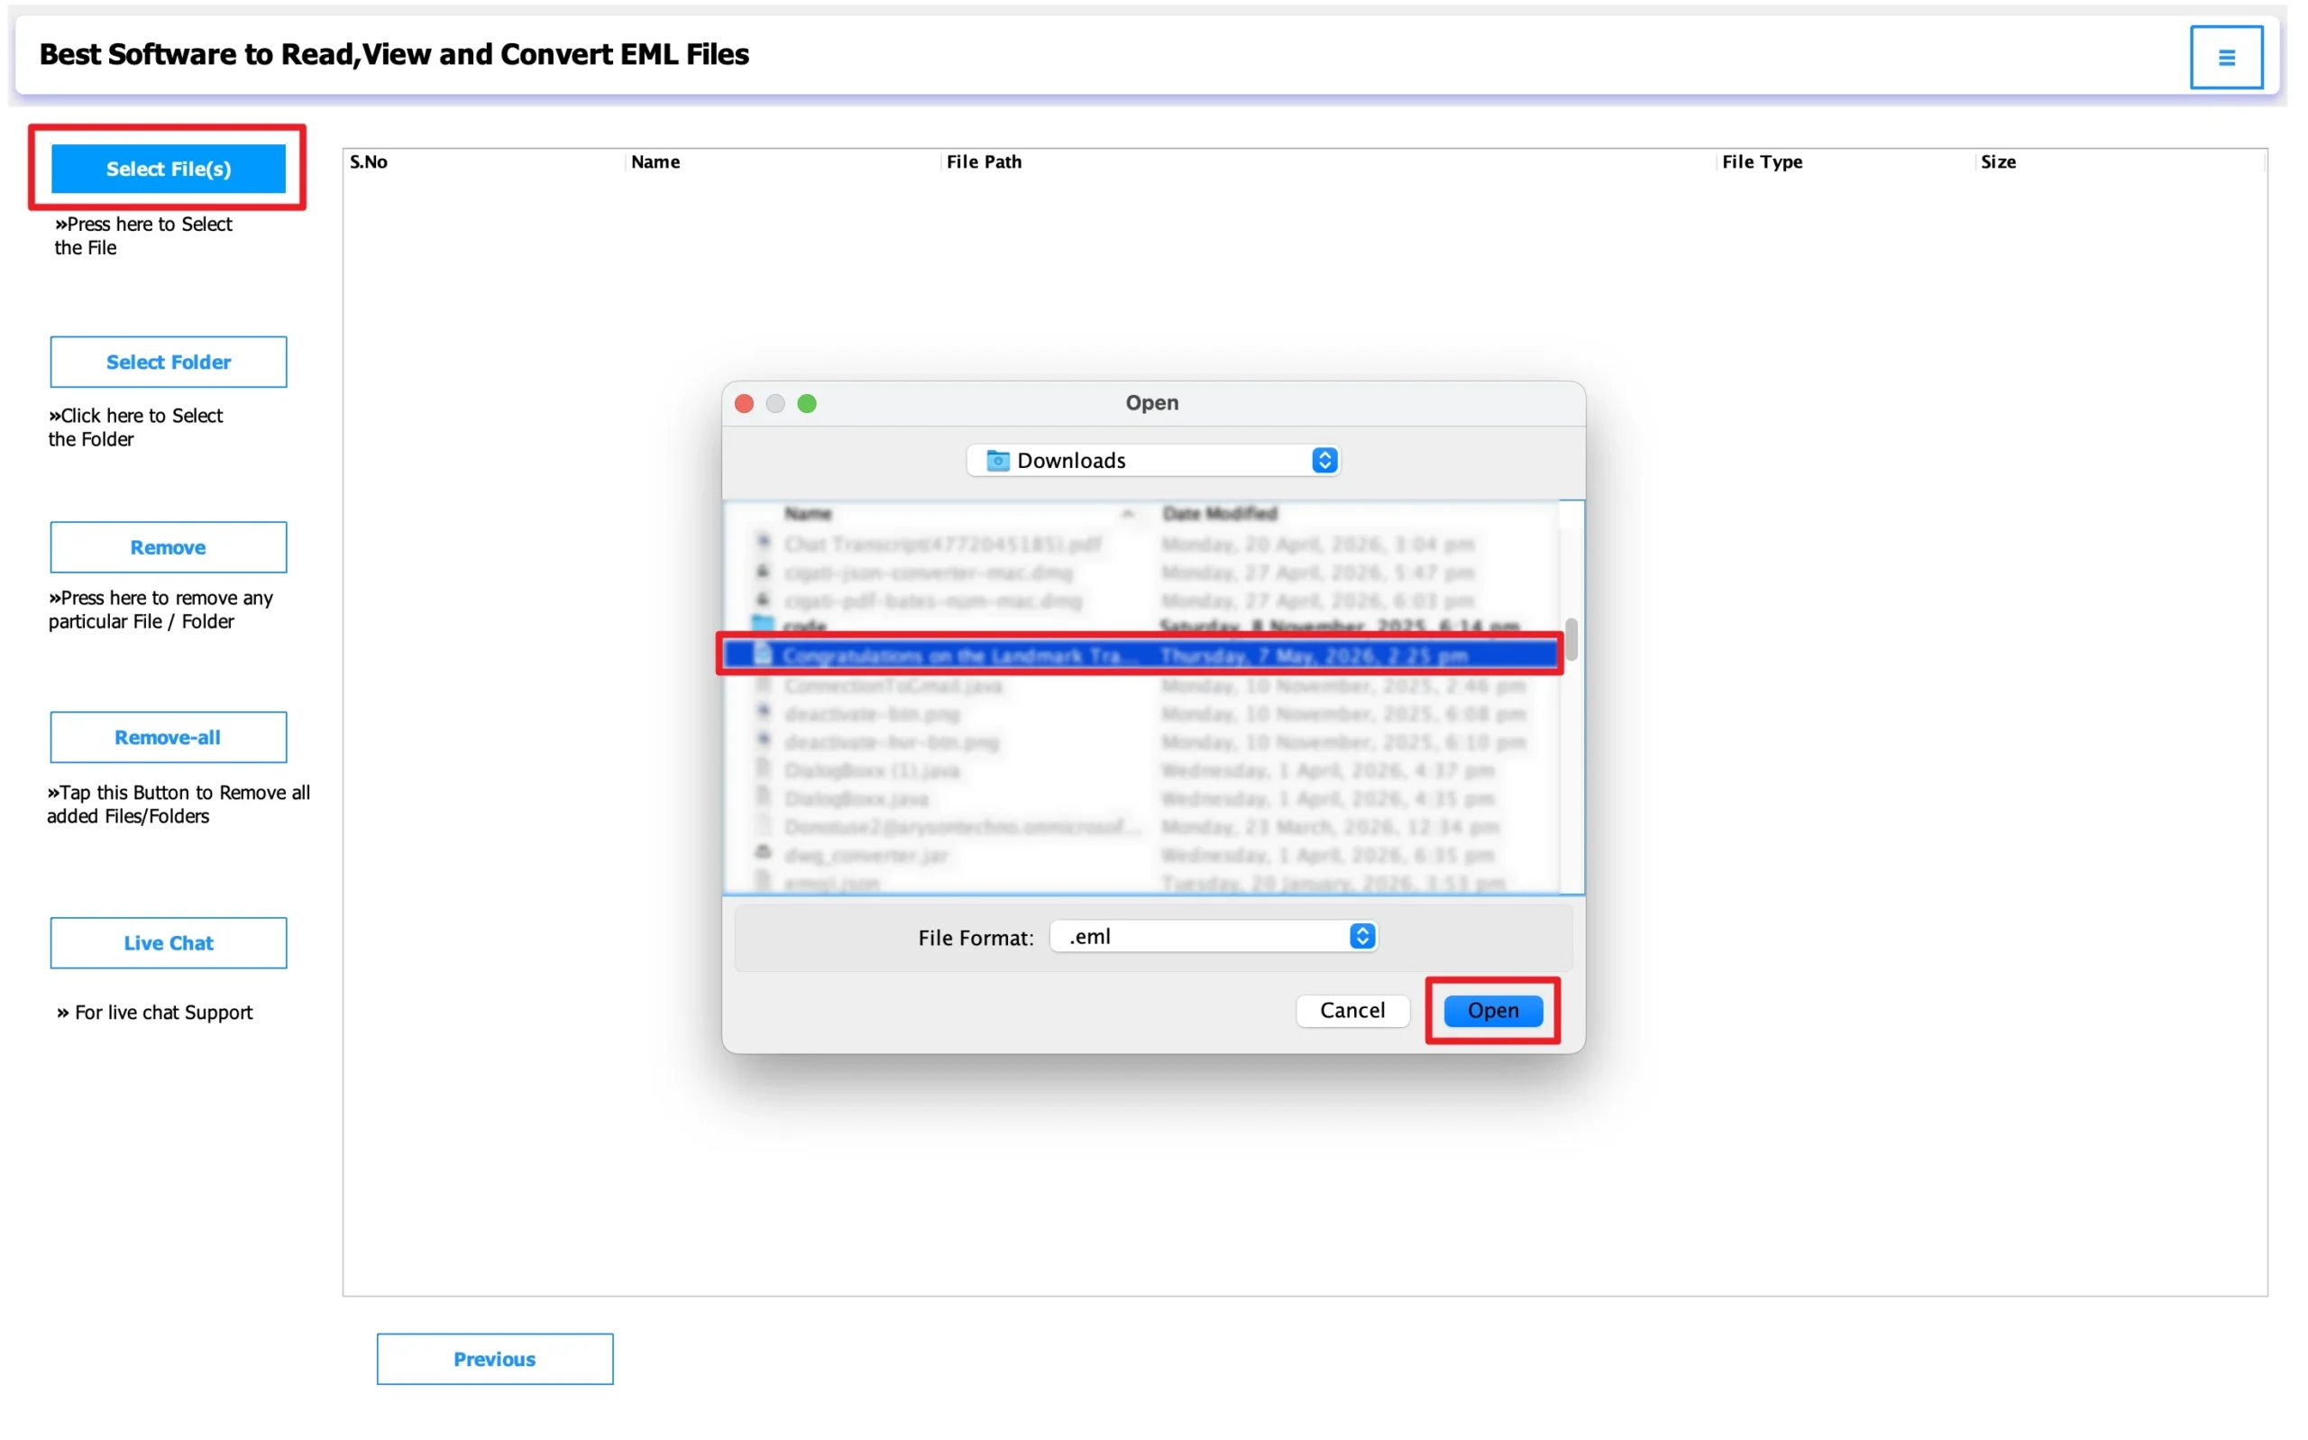Viewport: 2308px width, 1440px height.
Task: Click the Remove-all button
Action: coord(169,738)
